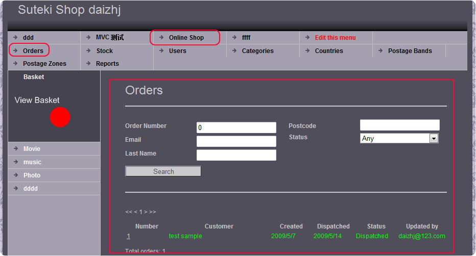Screen dimensions: 476x256
Task: Select the Last Name text box
Action: pyautogui.click(x=236, y=155)
